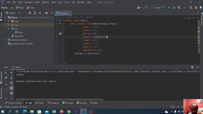Open IDE settings gear in top toolbar

(196, 8)
